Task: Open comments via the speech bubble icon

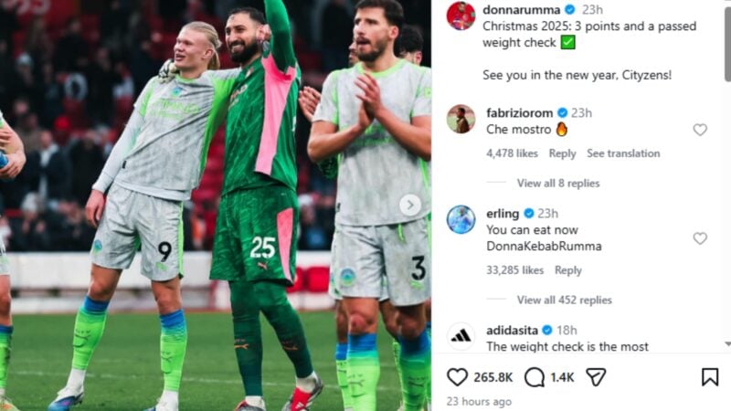Action: [x=535, y=377]
